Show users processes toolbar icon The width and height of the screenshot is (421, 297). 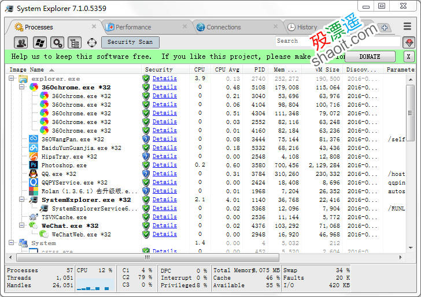pos(21,43)
